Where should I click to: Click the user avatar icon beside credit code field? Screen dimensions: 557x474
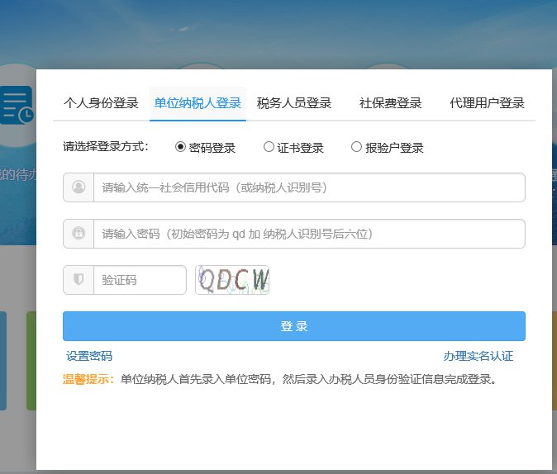point(79,187)
